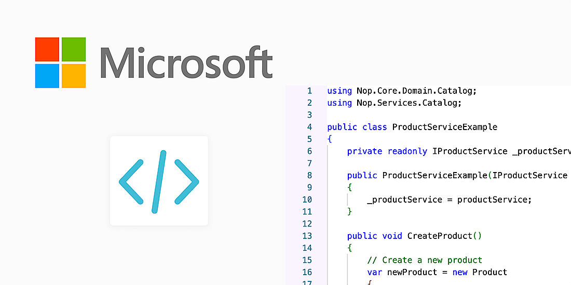This screenshot has height=285, width=571.
Task: Click the opening brace on line 14
Action: [349, 248]
